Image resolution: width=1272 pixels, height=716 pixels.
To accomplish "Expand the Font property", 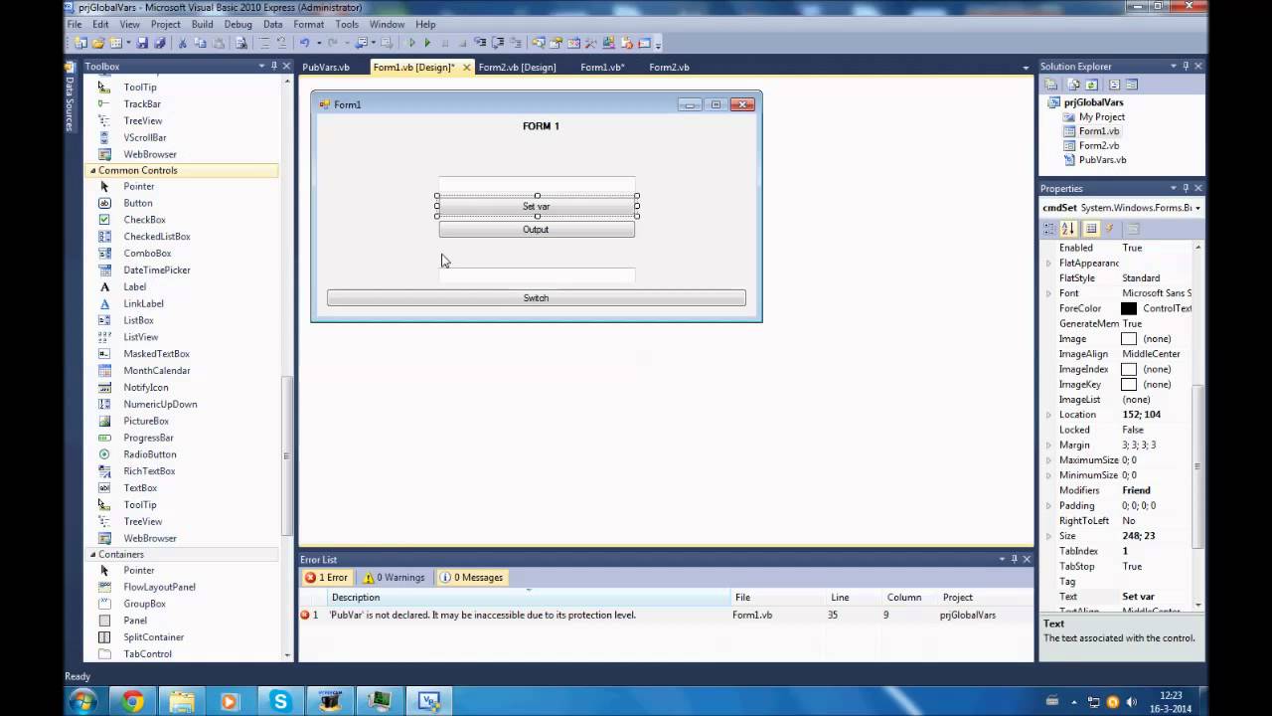I will point(1048,293).
